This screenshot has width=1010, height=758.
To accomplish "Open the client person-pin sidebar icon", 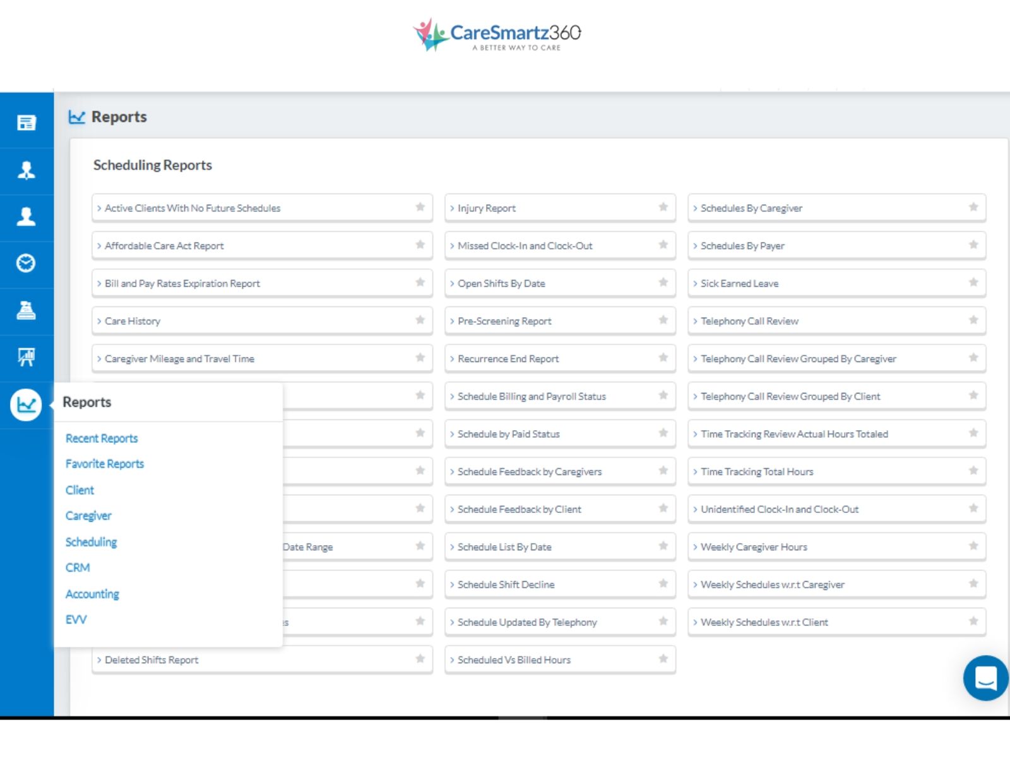I will pos(27,171).
